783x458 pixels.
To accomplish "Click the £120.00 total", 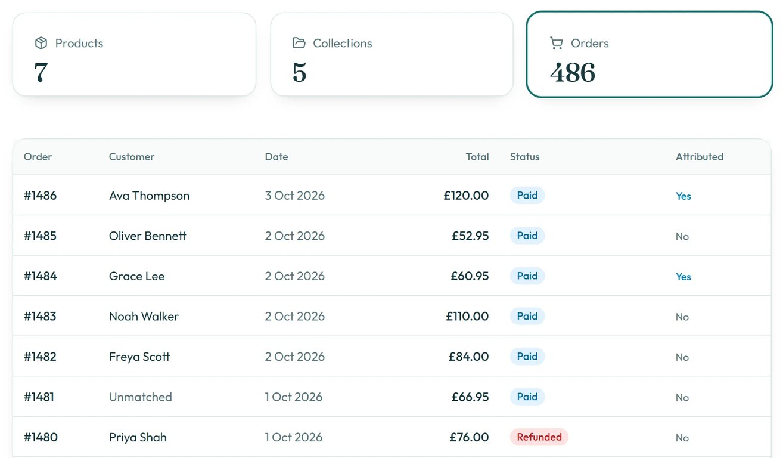I will tap(466, 196).
